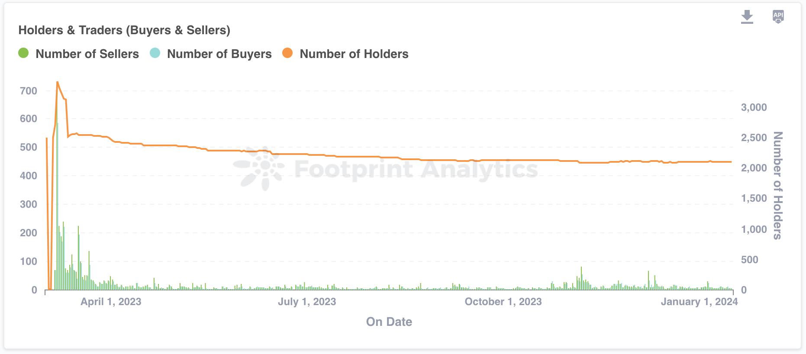The image size is (806, 354).
Task: Click the 3,000 value on right axis
Action: (x=754, y=107)
